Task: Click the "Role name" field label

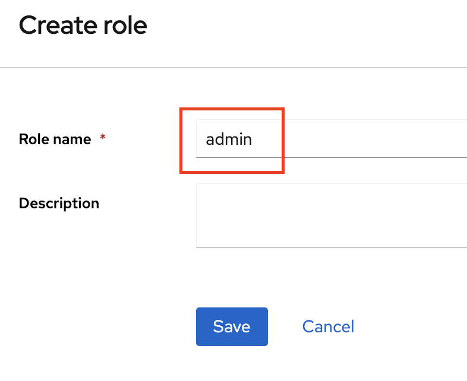Action: (x=55, y=139)
